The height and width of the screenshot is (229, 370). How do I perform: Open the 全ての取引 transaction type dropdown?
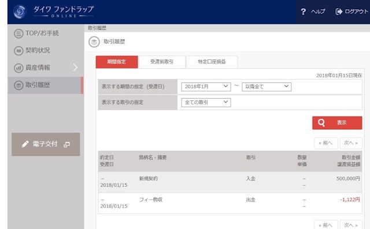pyautogui.click(x=206, y=102)
